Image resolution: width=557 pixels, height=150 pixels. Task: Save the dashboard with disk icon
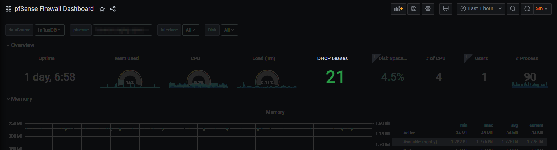[413, 9]
